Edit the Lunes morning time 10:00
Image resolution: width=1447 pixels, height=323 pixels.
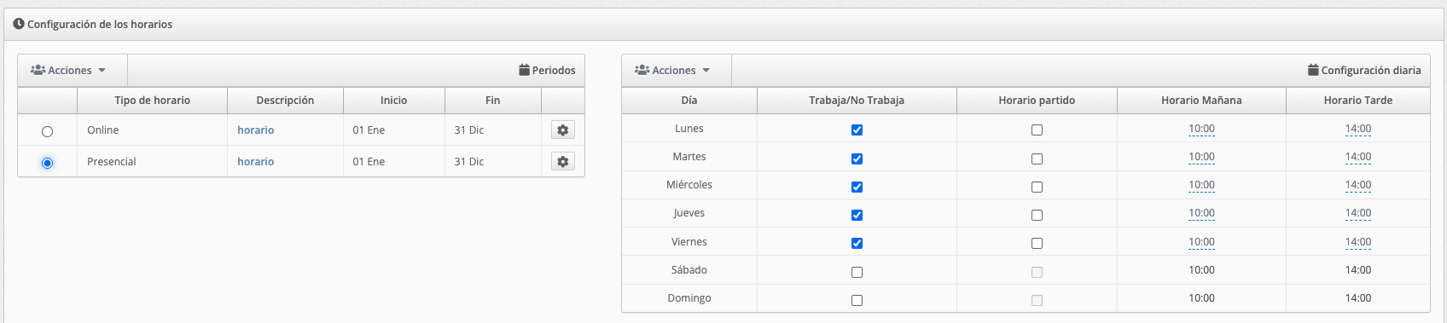(x=1201, y=129)
